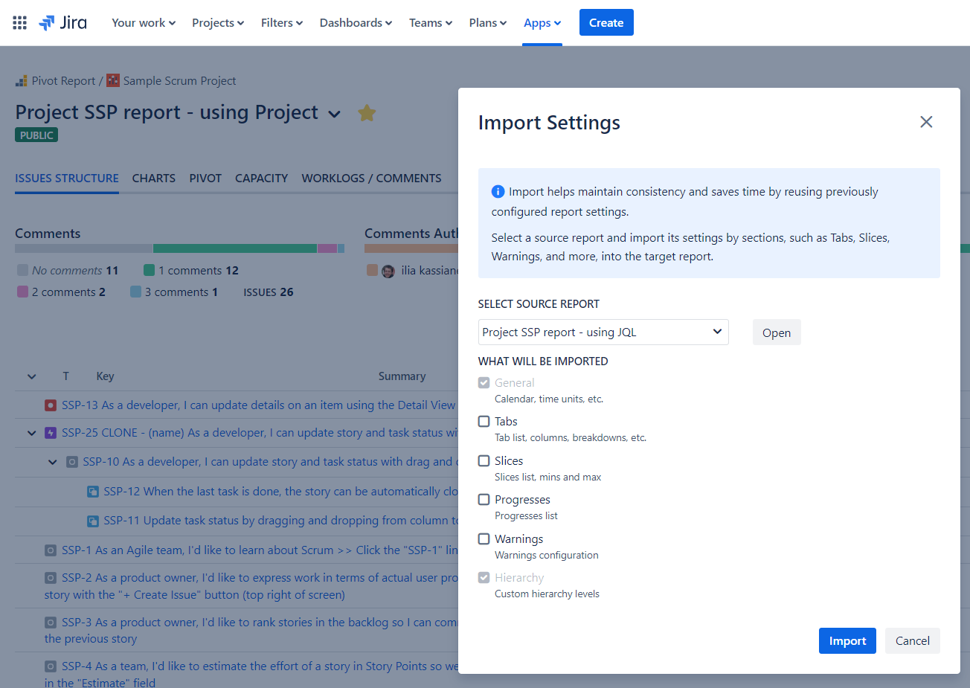Toggle the disabled Hierarchy checkbox
The width and height of the screenshot is (970, 688).
[x=484, y=578]
